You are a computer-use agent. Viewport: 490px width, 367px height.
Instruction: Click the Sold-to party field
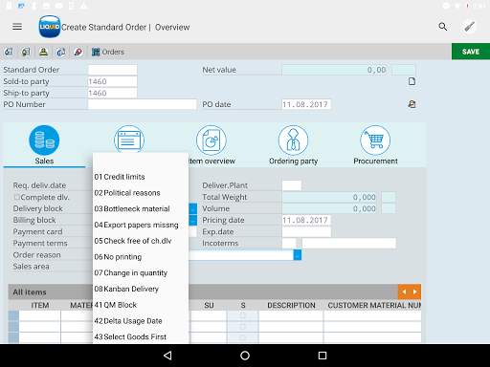point(113,81)
